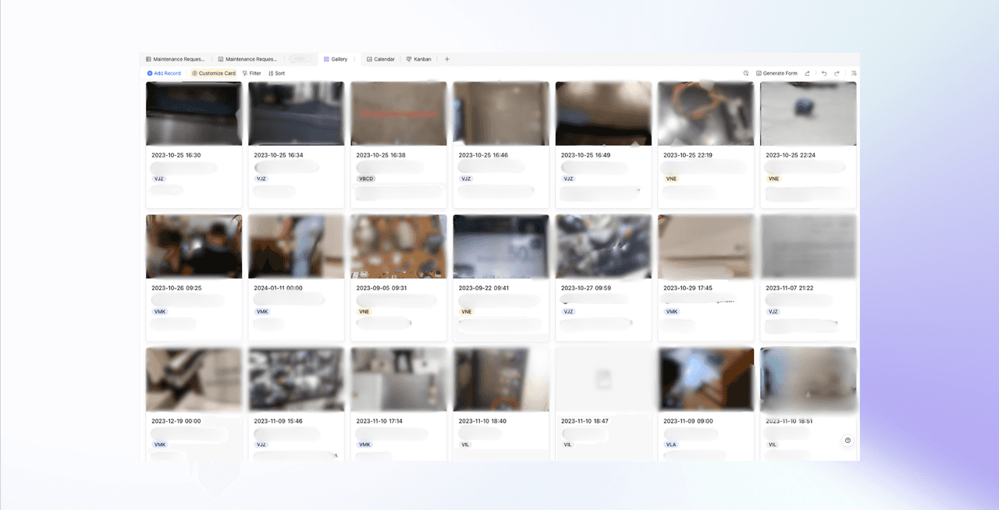The width and height of the screenshot is (999, 510).
Task: Open photo of the 2023-11-10 18:40 card
Action: tap(501, 380)
